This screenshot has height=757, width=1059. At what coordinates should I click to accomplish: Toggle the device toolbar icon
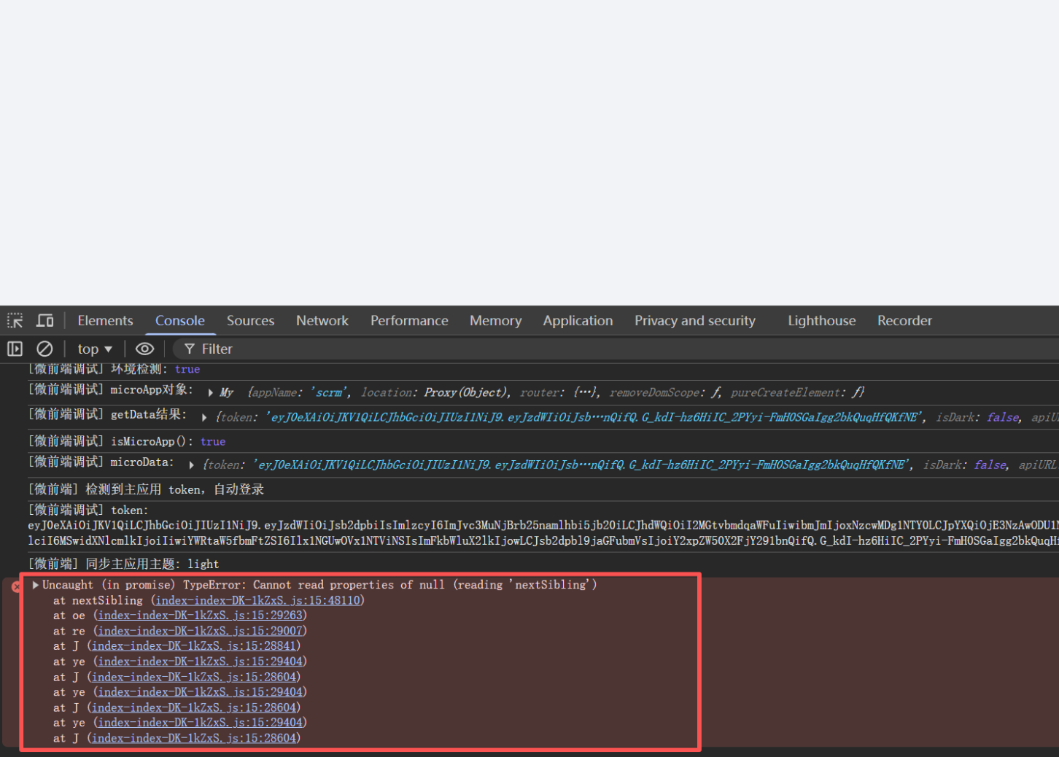pyautogui.click(x=45, y=321)
